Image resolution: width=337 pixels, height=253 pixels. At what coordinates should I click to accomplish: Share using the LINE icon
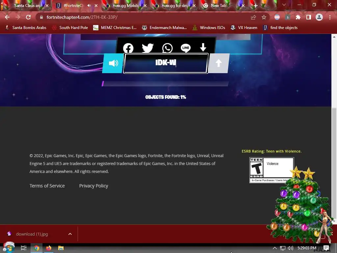pyautogui.click(x=186, y=48)
